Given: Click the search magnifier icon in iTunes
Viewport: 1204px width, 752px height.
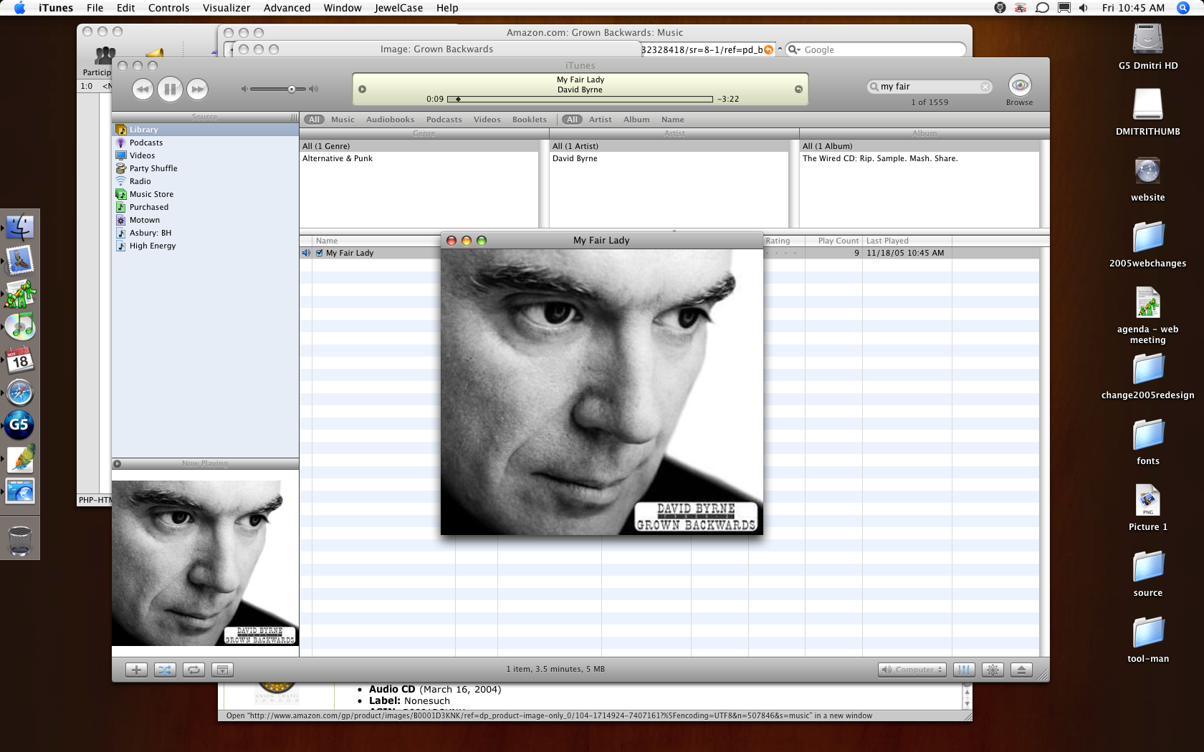Looking at the screenshot, I should click(874, 87).
